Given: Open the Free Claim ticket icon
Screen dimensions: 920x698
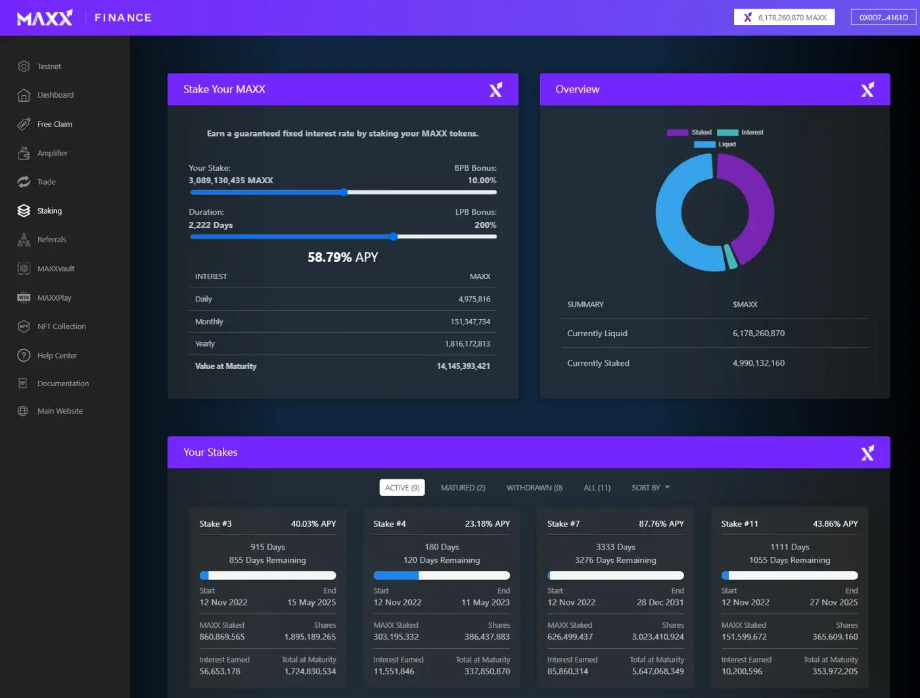Looking at the screenshot, I should [24, 124].
